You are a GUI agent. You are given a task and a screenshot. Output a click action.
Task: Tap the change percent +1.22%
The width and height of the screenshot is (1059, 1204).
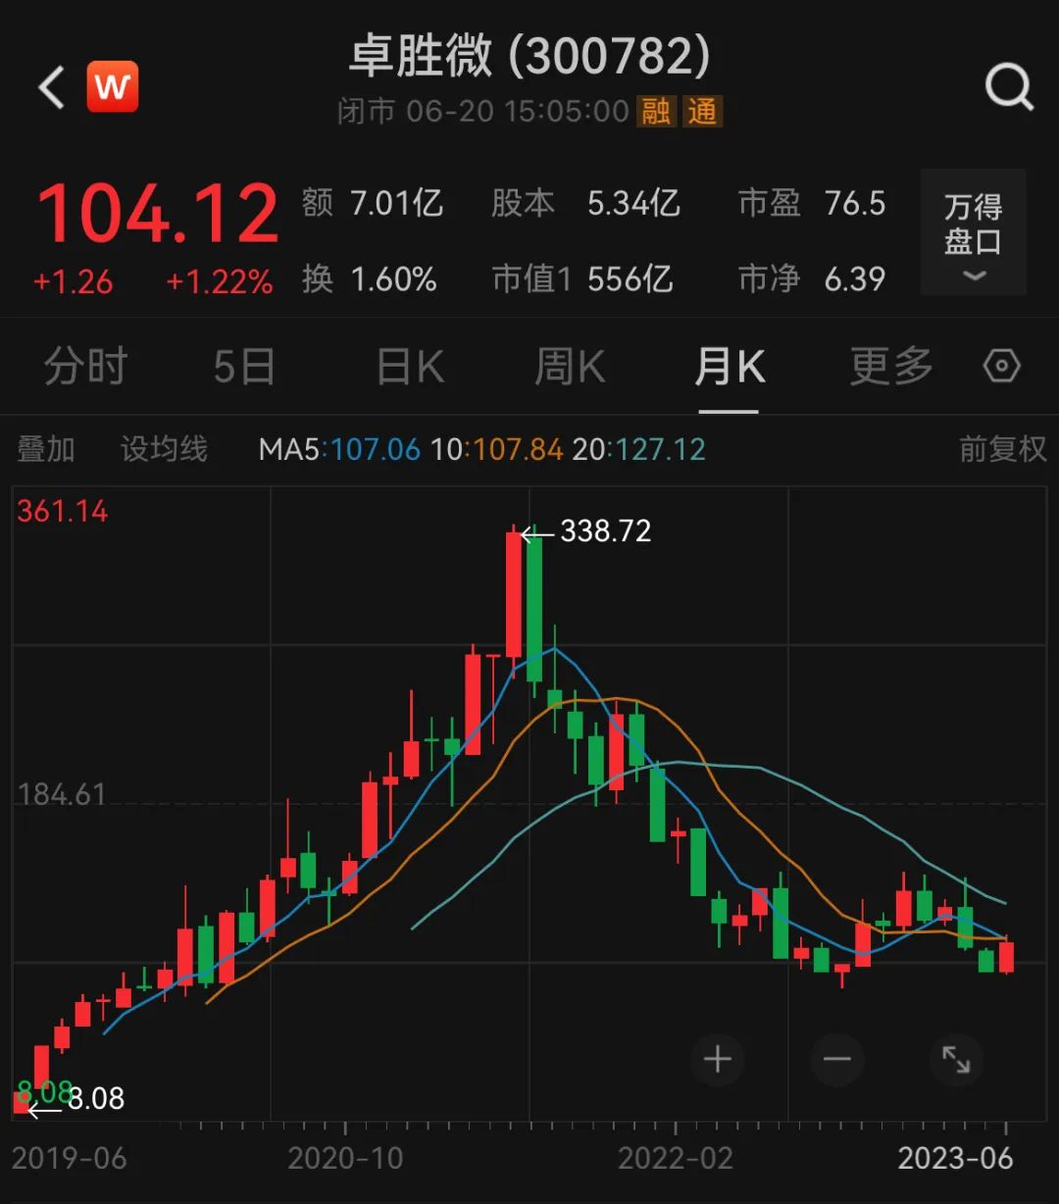coord(220,282)
